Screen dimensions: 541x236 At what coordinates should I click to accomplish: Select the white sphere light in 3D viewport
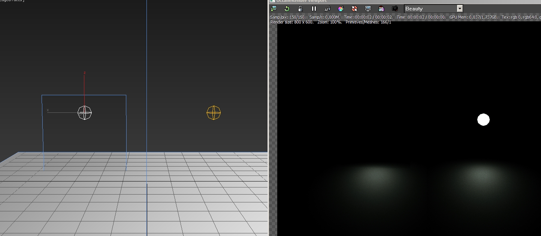[x=85, y=113]
